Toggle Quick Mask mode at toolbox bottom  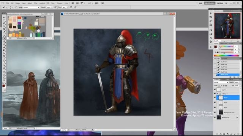pyautogui.click(x=4, y=90)
